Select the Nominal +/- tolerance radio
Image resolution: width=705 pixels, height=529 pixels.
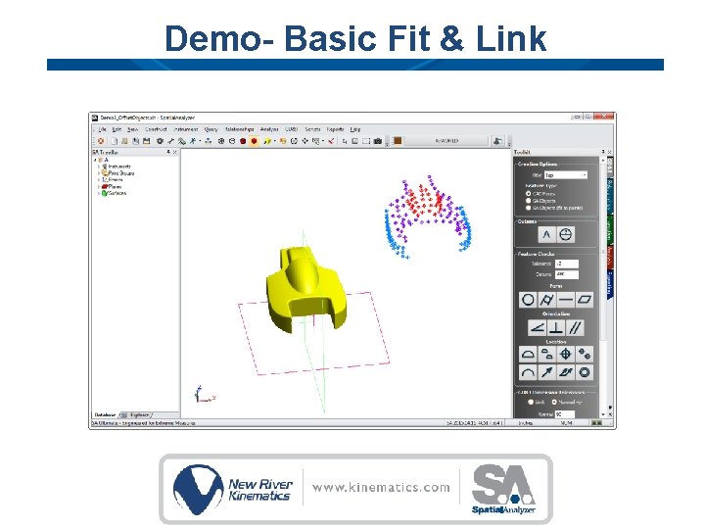pyautogui.click(x=554, y=402)
